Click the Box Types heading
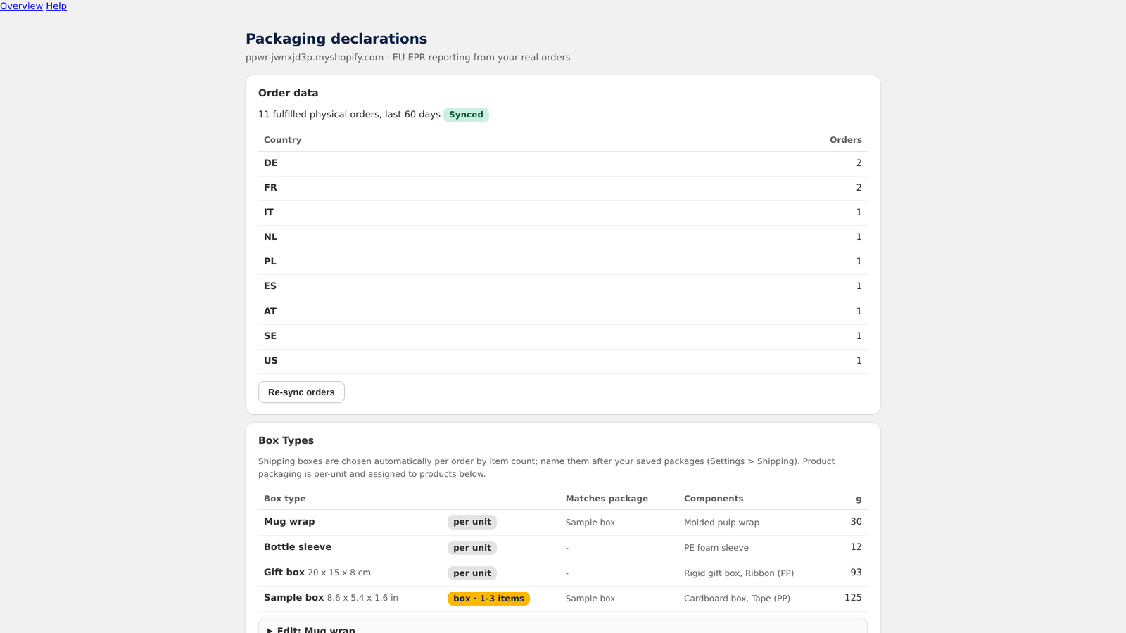The width and height of the screenshot is (1126, 633). click(x=286, y=440)
